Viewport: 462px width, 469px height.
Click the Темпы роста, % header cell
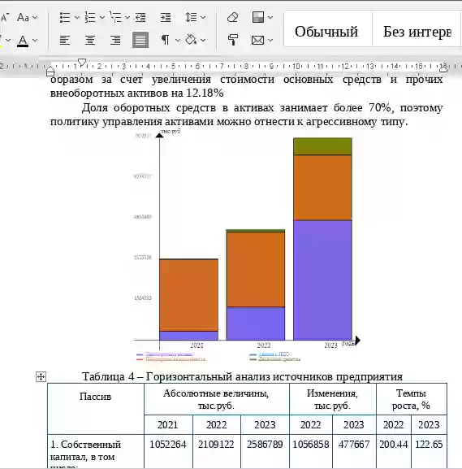pyautogui.click(x=411, y=399)
